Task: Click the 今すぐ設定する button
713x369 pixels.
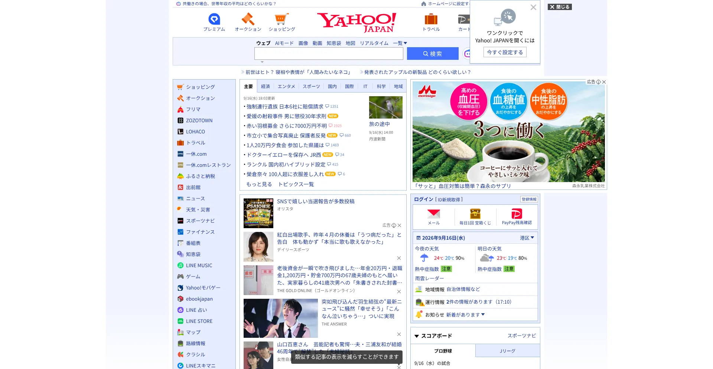Action: click(x=505, y=52)
